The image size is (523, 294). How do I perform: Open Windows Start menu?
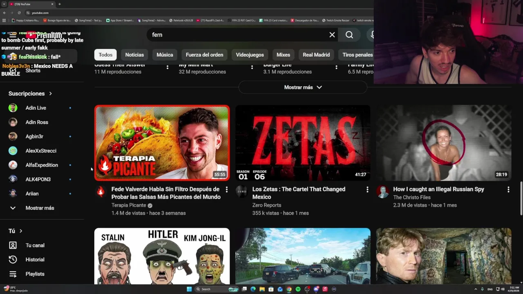pos(189,289)
